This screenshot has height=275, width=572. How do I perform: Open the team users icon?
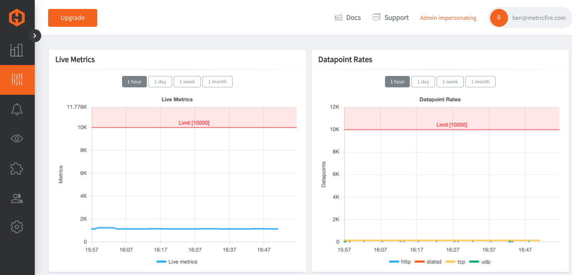point(17,198)
